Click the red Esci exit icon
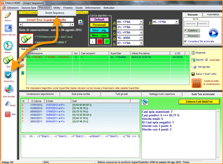Image resolution: width=223 pixels, height=164 pixels. tap(8, 114)
